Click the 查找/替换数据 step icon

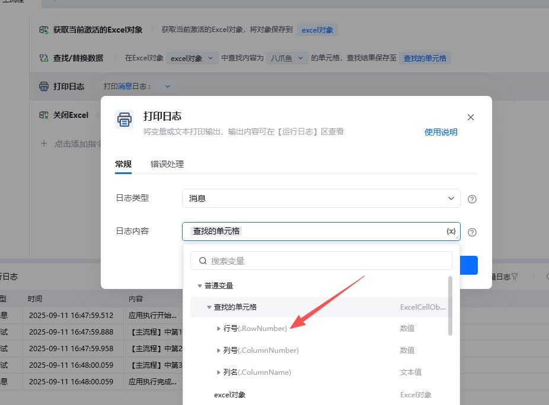coord(44,58)
